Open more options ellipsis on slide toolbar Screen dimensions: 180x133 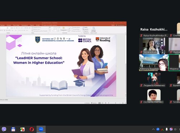coord(67,38)
